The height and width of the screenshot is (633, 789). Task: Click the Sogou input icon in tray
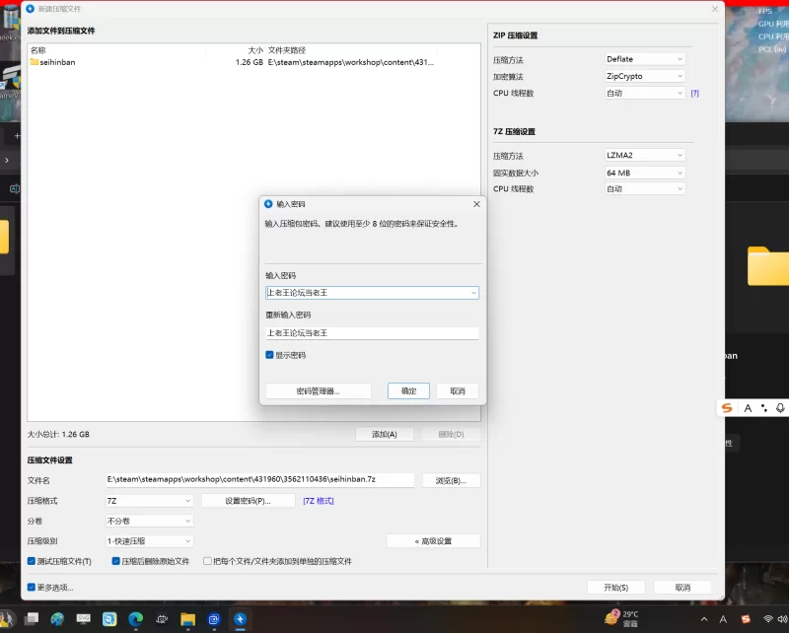[x=746, y=619]
